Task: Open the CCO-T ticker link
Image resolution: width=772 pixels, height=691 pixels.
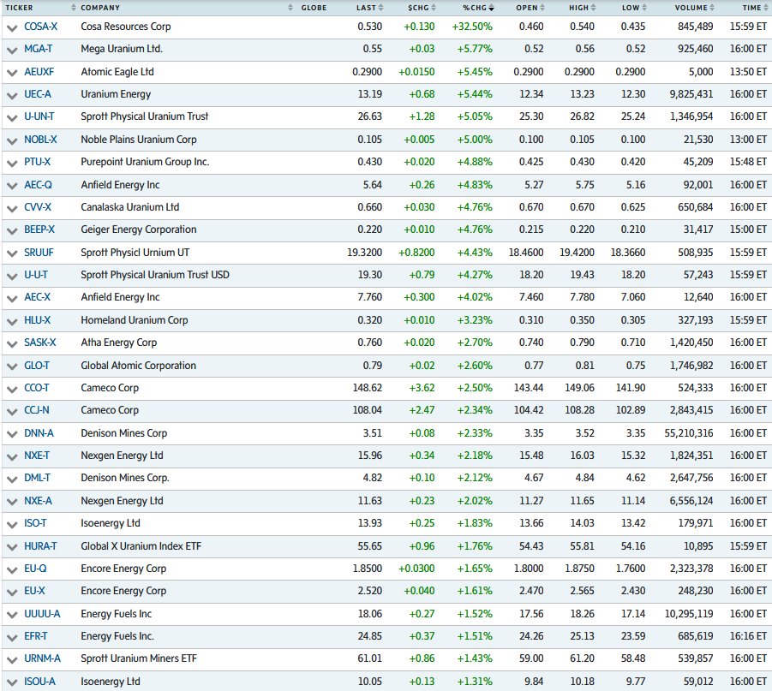Action: tap(37, 388)
